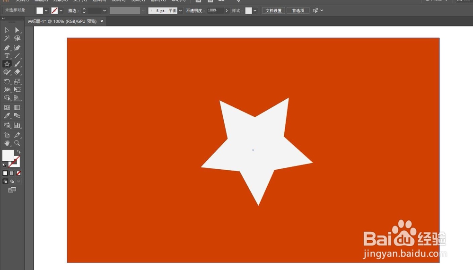Enable Draw Normal mode
The height and width of the screenshot is (270, 473).
tap(5, 181)
